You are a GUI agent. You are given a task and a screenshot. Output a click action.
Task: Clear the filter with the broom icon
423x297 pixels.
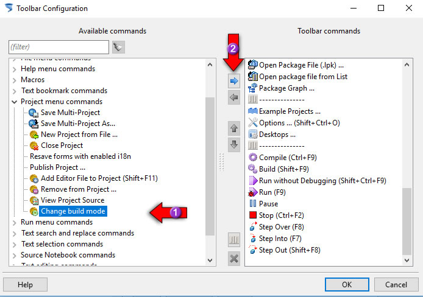click(x=118, y=47)
